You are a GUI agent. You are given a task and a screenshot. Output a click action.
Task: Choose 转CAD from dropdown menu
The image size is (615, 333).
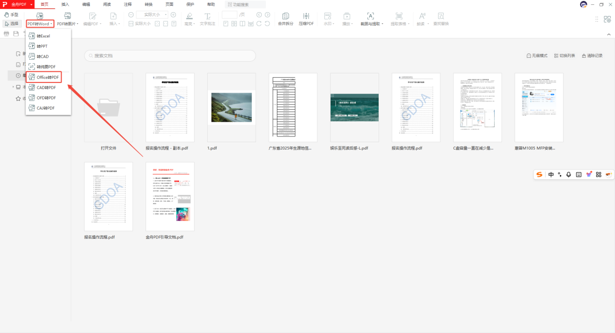49,56
